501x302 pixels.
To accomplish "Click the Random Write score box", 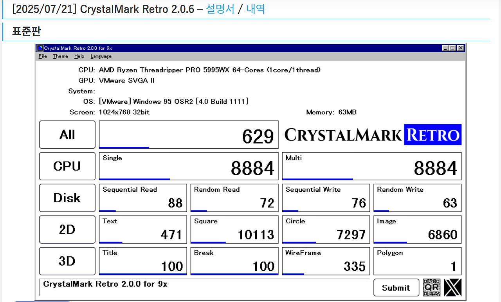I will [418, 198].
